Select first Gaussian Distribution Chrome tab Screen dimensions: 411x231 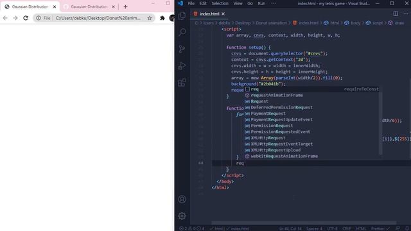[x=30, y=7]
